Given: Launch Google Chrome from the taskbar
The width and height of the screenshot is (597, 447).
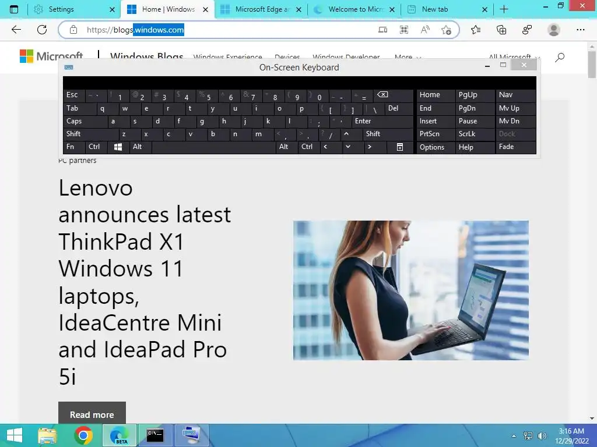Looking at the screenshot, I should (83, 435).
